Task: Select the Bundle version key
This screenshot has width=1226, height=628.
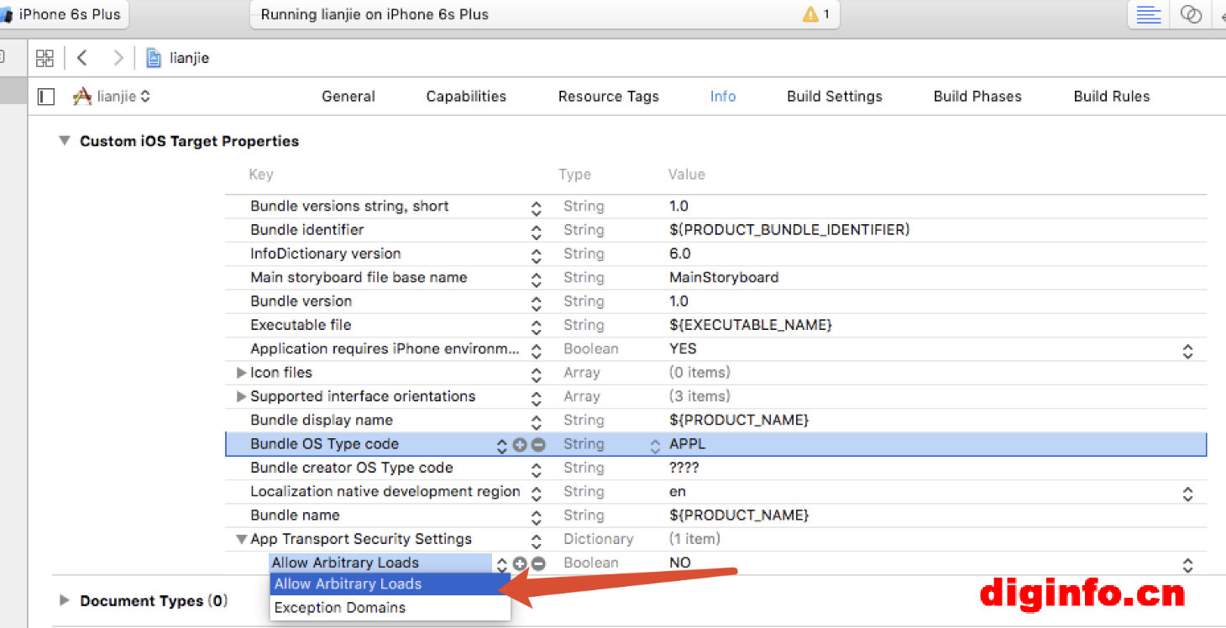Action: coord(301,301)
